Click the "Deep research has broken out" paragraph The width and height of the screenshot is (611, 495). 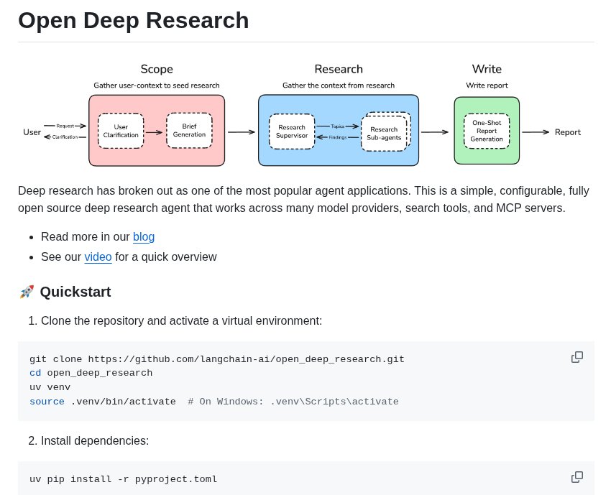(x=303, y=200)
